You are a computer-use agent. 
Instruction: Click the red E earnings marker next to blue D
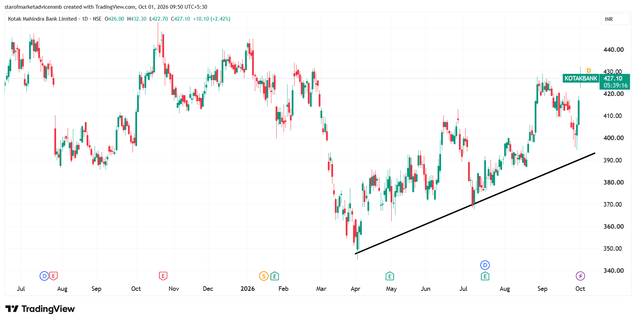pos(53,276)
